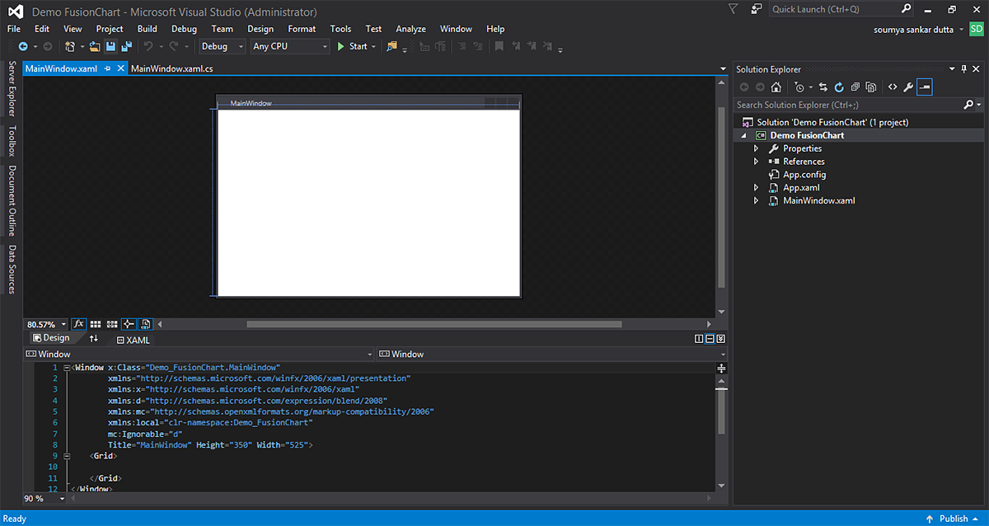The height and width of the screenshot is (526, 989).
Task: Expand the References node
Action: coord(757,162)
